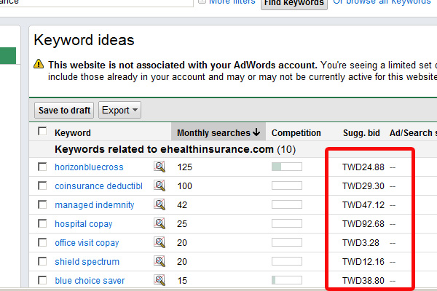Click blue choice saver competition bar
437x291 pixels.
pos(287,280)
